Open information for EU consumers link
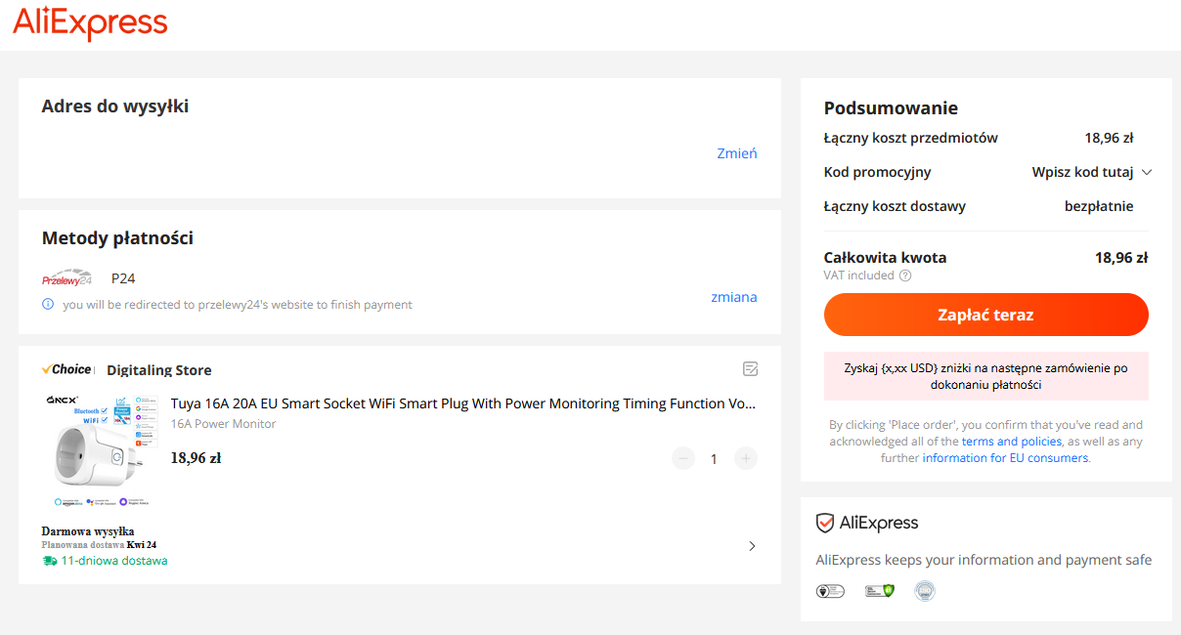Image resolution: width=1181 pixels, height=635 pixels. click(1005, 458)
